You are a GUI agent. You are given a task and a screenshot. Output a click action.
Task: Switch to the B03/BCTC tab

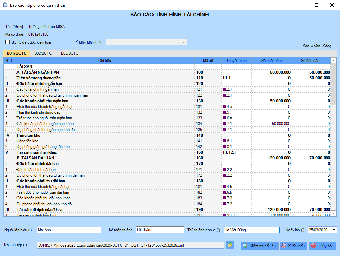click(x=69, y=53)
